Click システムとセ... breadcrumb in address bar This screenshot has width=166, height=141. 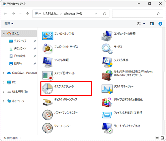(x=50, y=14)
